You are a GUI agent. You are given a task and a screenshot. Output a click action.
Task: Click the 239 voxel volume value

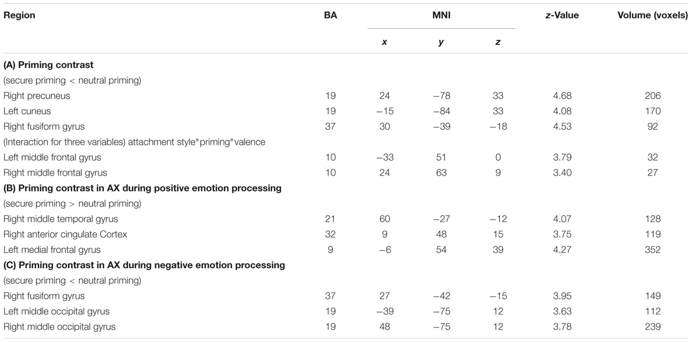pyautogui.click(x=653, y=327)
